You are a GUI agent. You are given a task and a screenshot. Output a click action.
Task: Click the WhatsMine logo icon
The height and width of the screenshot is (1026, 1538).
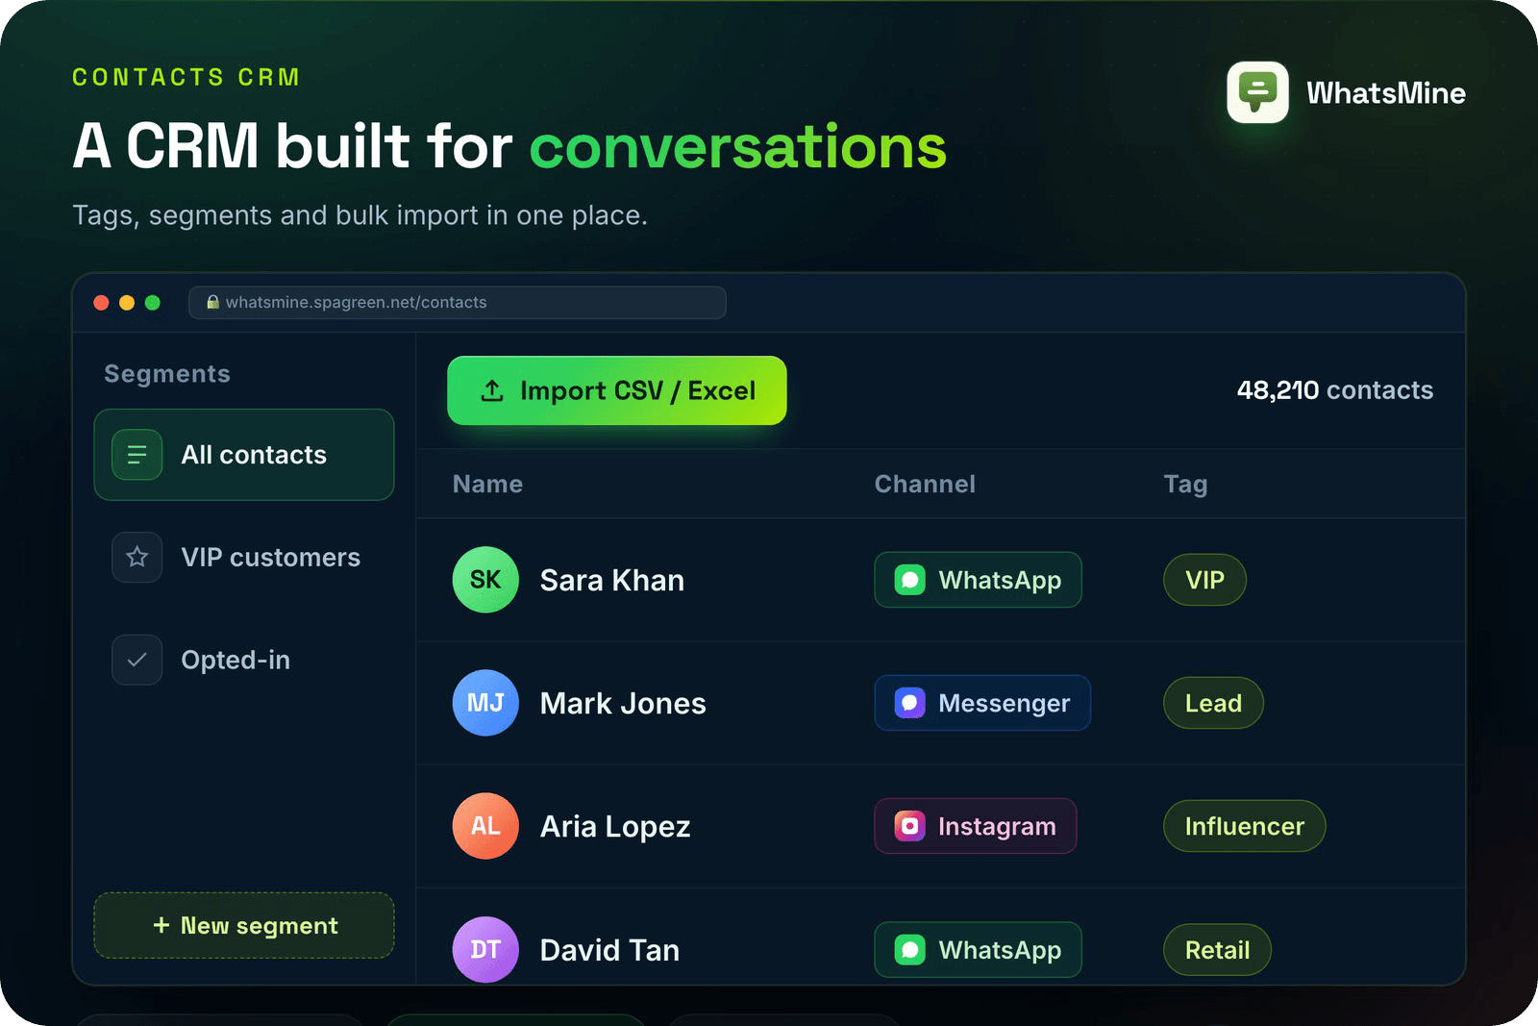[1257, 92]
